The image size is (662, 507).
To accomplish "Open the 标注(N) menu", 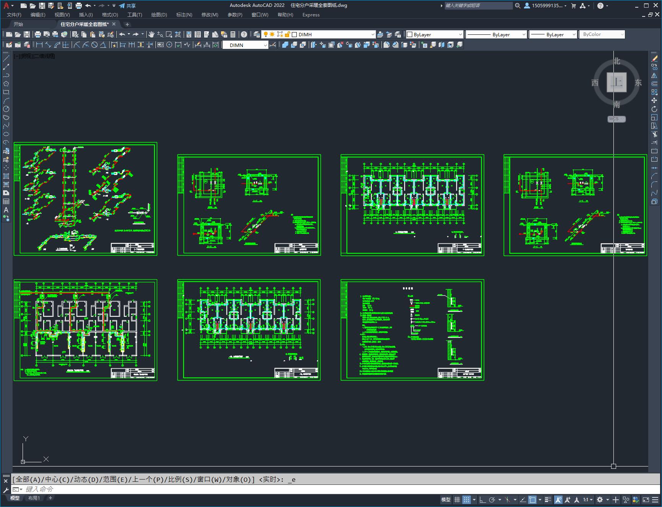I will (184, 15).
